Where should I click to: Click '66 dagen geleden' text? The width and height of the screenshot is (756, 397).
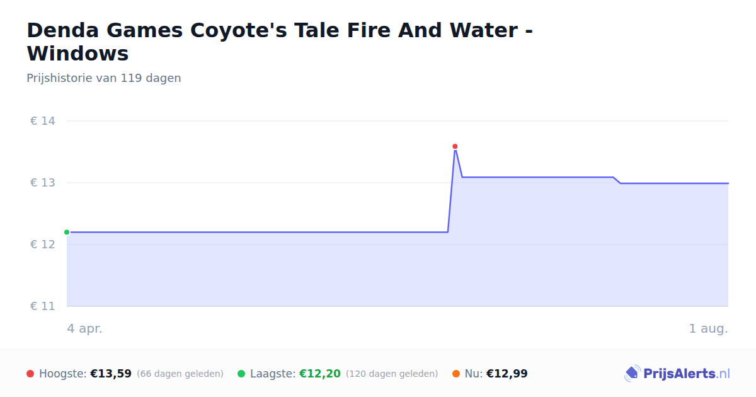(180, 374)
